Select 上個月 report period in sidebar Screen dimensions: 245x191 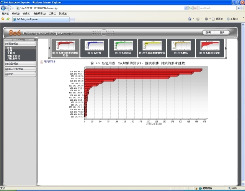point(11,53)
